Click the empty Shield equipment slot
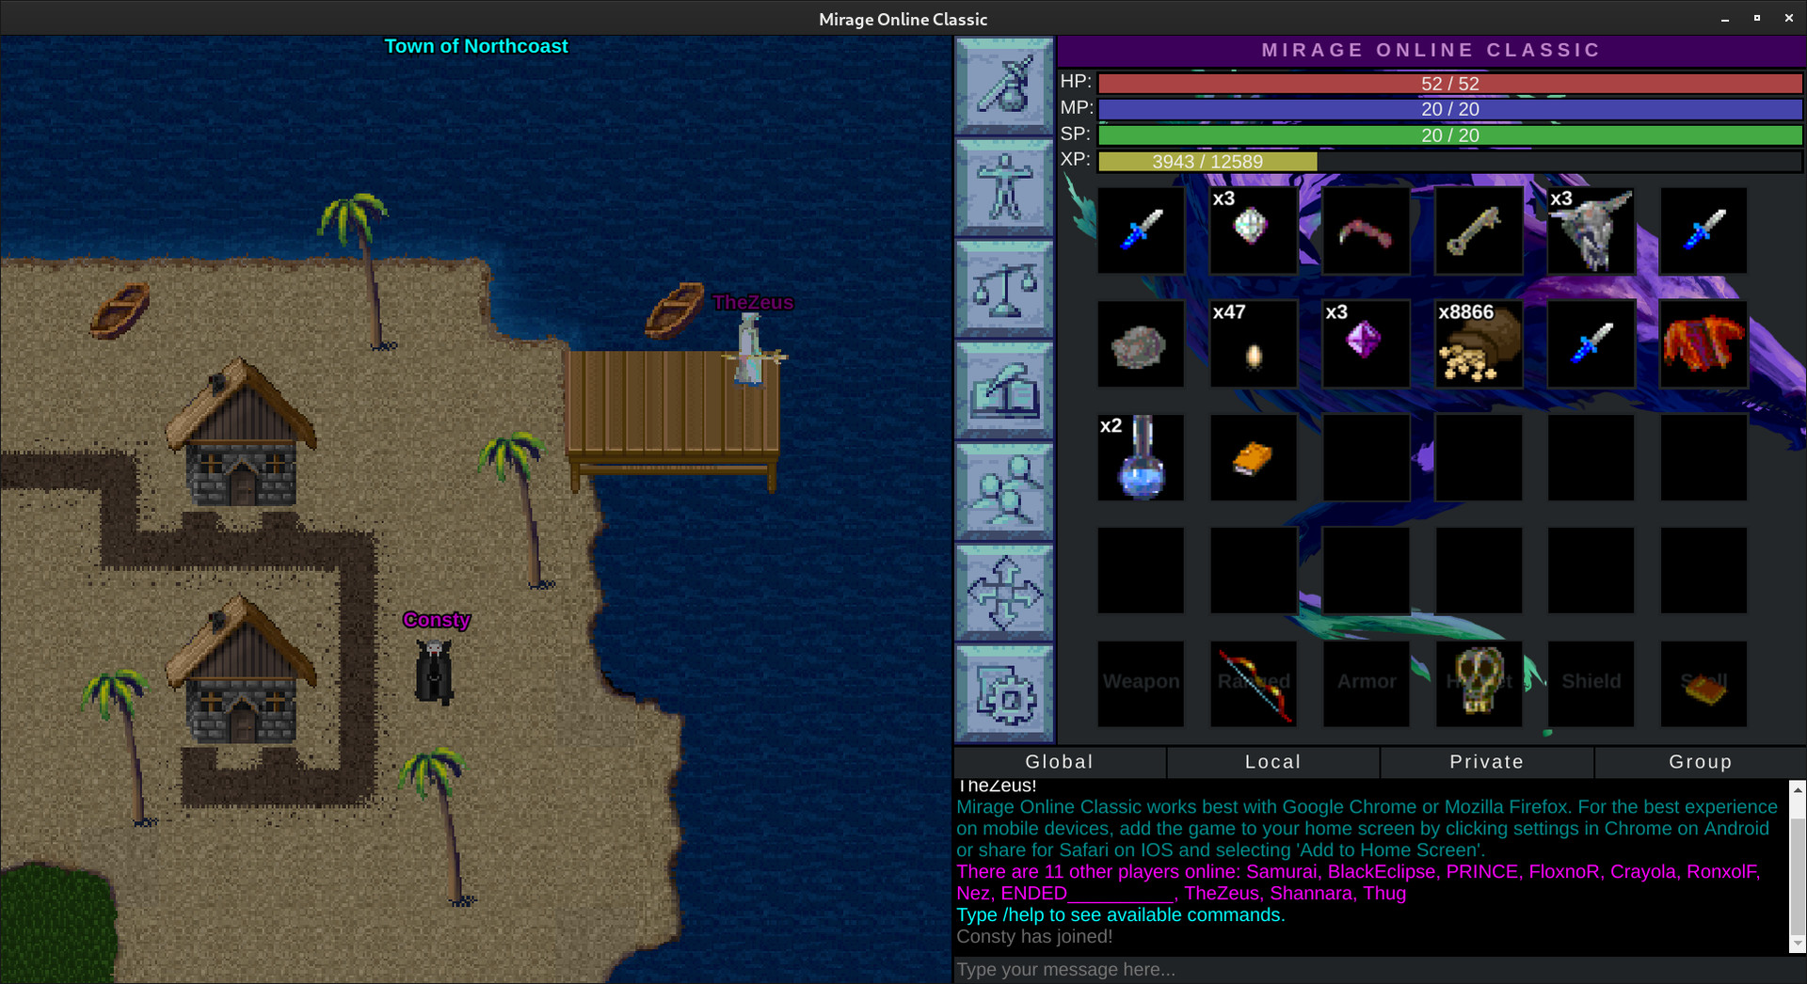The width and height of the screenshot is (1807, 984). pyautogui.click(x=1591, y=684)
